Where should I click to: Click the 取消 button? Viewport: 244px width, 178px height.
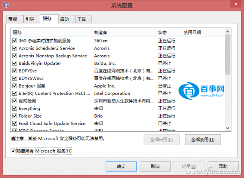click(155, 166)
